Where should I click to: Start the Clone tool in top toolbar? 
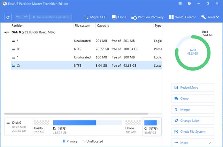[x=119, y=17]
